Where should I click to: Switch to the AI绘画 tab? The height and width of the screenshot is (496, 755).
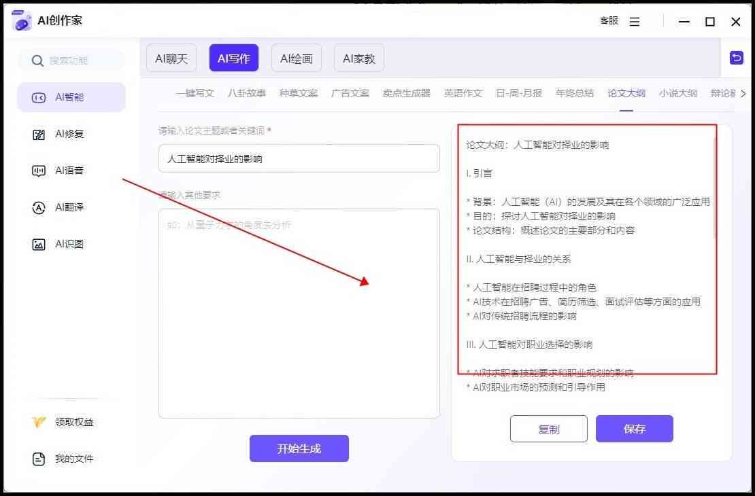click(x=297, y=58)
